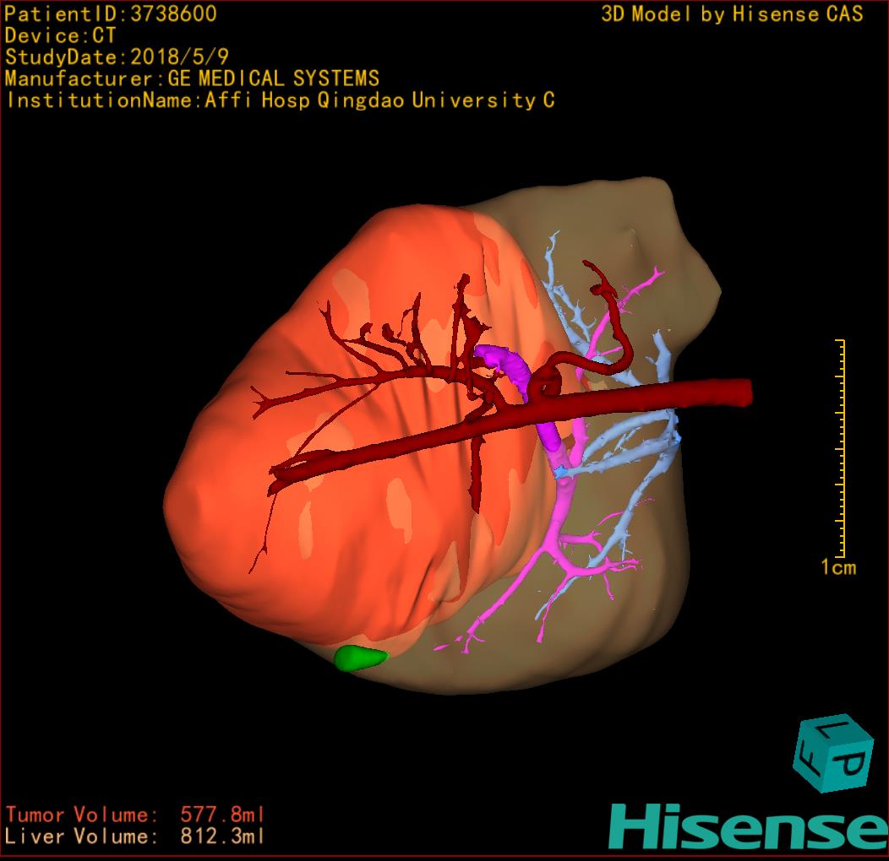Click the InstitutionName text line
The width and height of the screenshot is (889, 861).
(x=280, y=100)
